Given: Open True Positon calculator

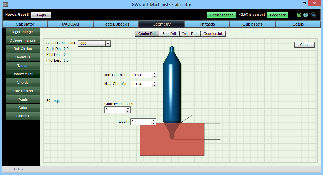Looking at the screenshot, I should (23, 91).
